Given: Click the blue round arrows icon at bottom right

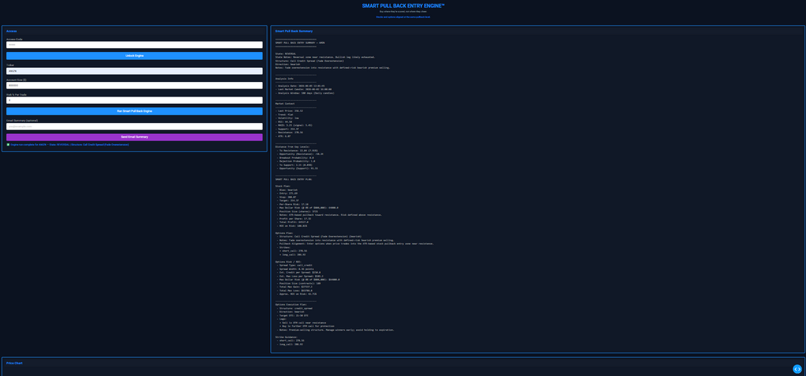Looking at the screenshot, I should click(797, 369).
